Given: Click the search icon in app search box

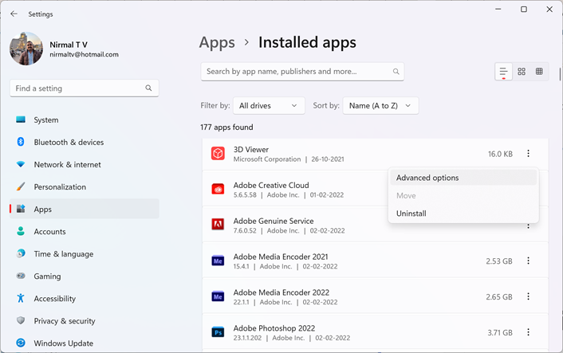Looking at the screenshot, I should point(396,72).
